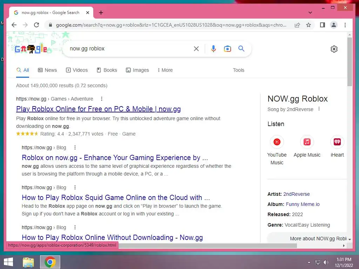Click the horizontal scrollbar thumb at the bottom
The image size is (359, 269).
pyautogui.click(x=208, y=246)
